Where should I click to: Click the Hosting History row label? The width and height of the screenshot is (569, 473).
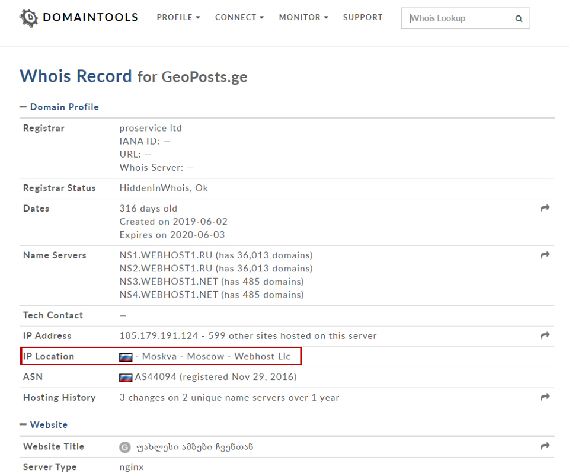(59, 398)
